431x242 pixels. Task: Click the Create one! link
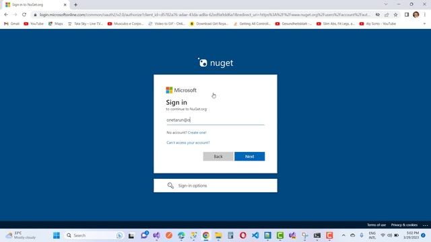[x=197, y=132]
